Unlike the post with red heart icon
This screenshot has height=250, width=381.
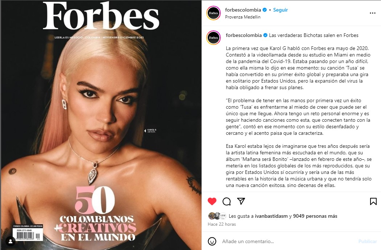pyautogui.click(x=212, y=201)
